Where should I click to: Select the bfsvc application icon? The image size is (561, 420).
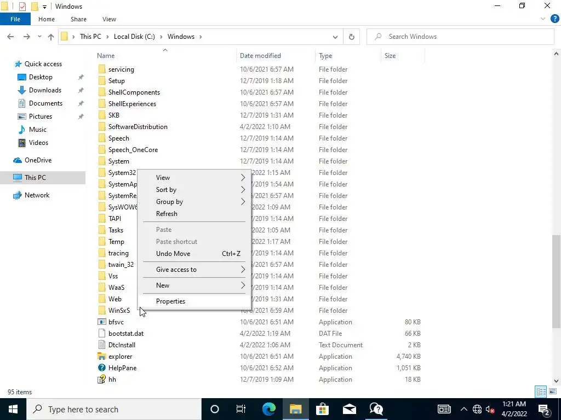[x=102, y=322]
